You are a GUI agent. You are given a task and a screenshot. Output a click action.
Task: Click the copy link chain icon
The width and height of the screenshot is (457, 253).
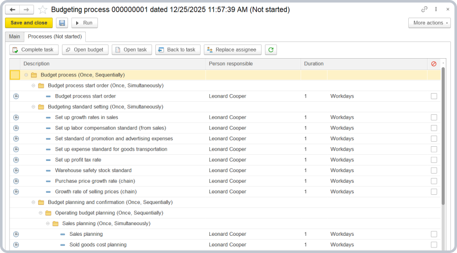[425, 9]
